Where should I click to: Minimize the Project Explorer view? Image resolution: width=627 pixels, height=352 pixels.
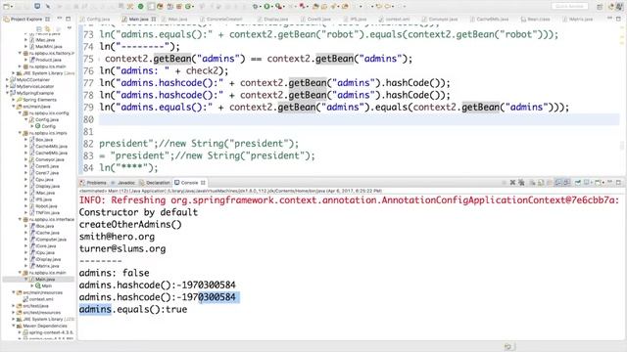click(60, 19)
